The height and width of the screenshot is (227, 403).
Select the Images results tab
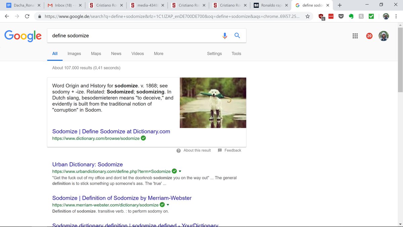click(x=74, y=53)
